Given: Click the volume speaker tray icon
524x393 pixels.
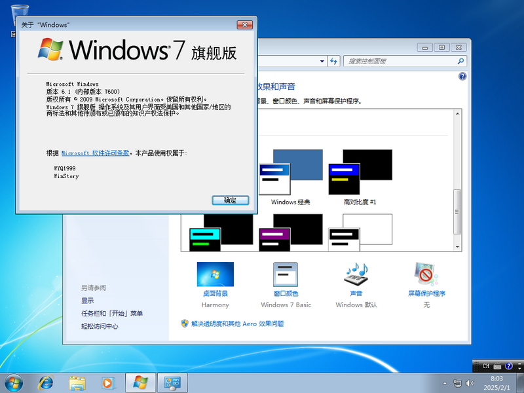Looking at the screenshot, I should click(470, 383).
